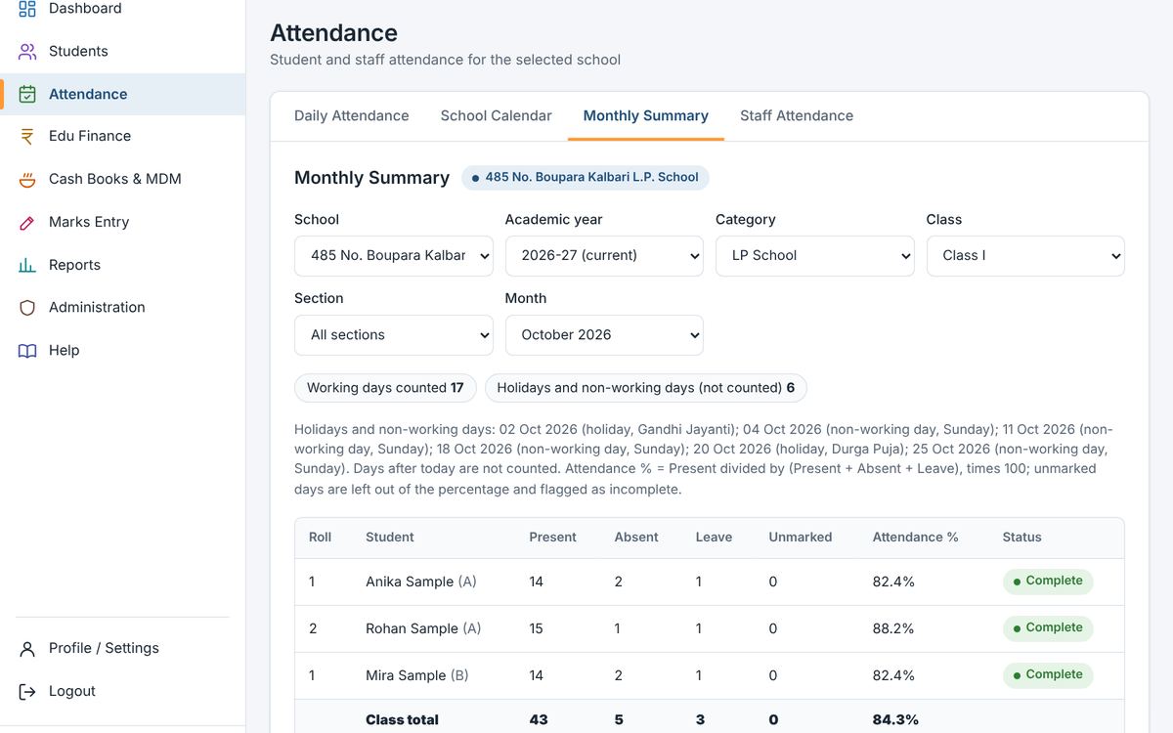Click the Status column header
Image resolution: width=1173 pixels, height=733 pixels.
[x=1021, y=538]
